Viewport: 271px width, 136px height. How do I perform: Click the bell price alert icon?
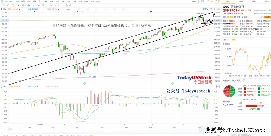pyautogui.click(x=261, y=17)
